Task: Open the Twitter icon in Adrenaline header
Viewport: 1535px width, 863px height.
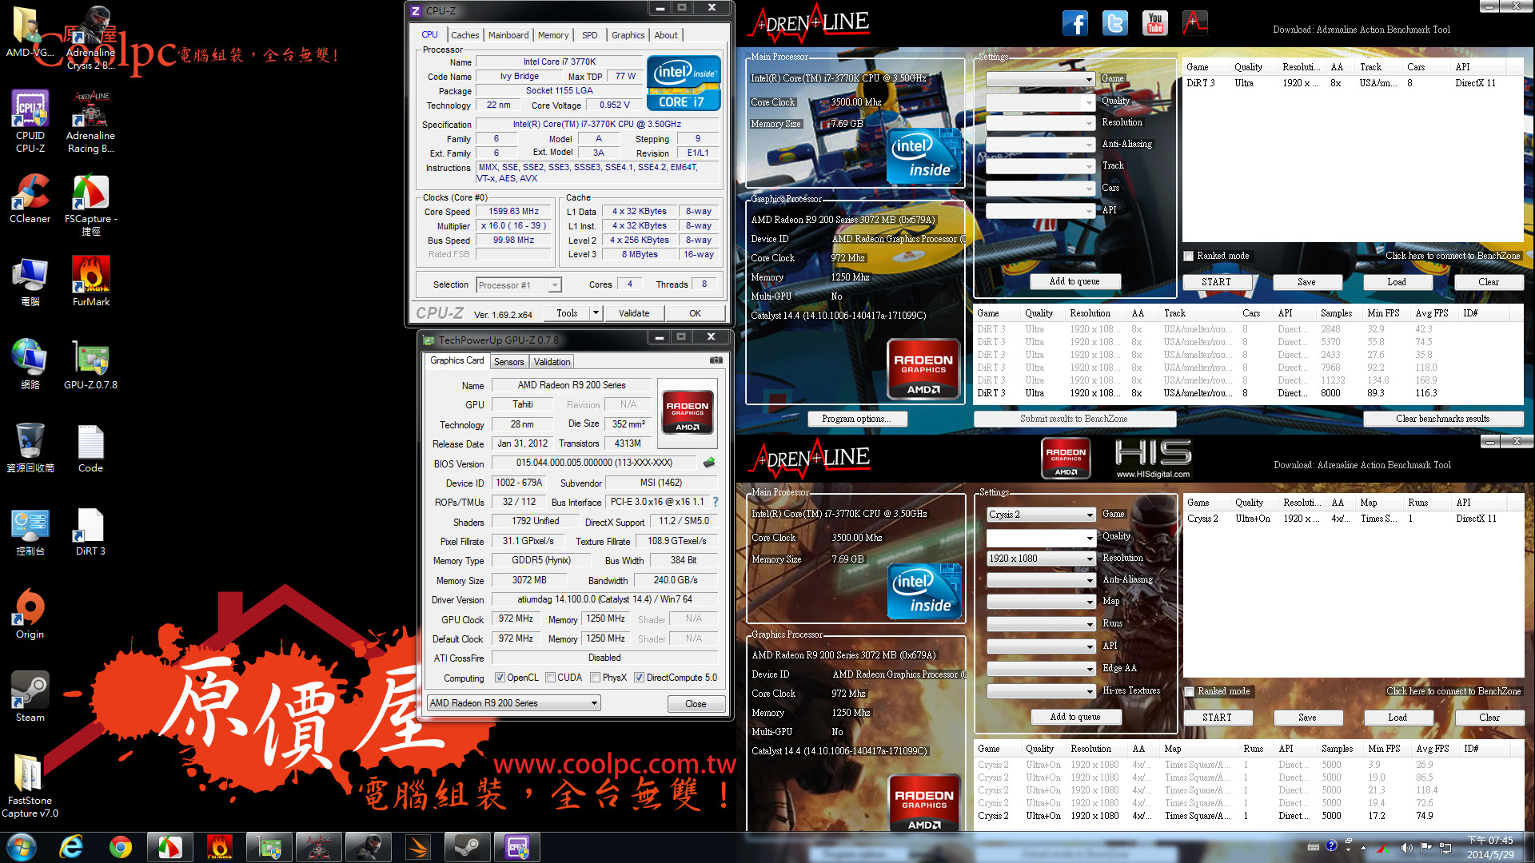Action: click(1115, 23)
